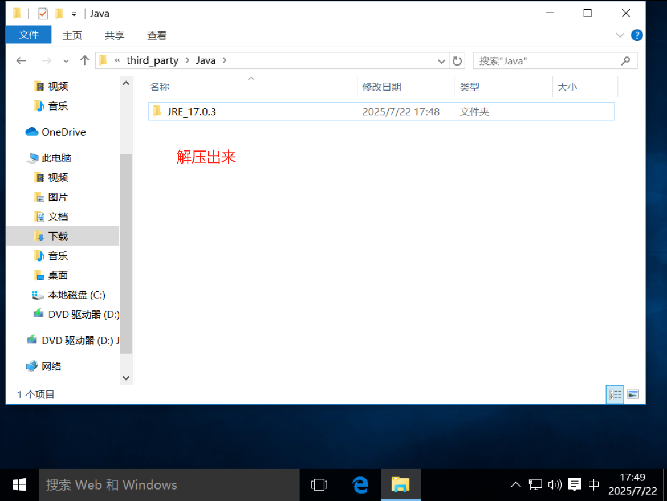Open 本地磁盘 (C:) in navigation pane
Screen dimensions: 667x501
[76, 295]
